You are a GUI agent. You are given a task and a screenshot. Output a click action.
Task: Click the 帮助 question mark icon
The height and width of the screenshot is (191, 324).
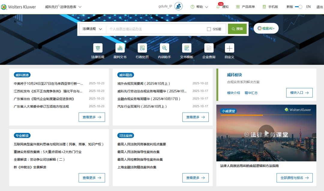coord(192,7)
